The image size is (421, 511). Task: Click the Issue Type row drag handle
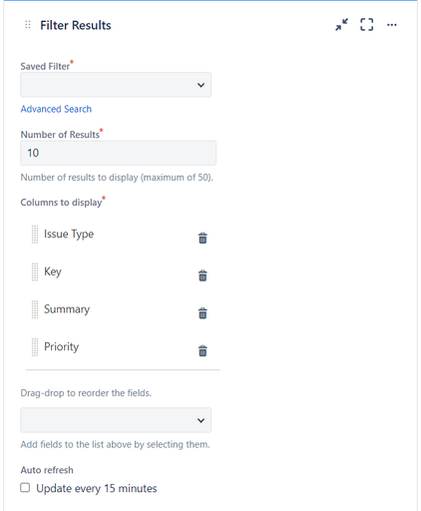[x=35, y=235]
